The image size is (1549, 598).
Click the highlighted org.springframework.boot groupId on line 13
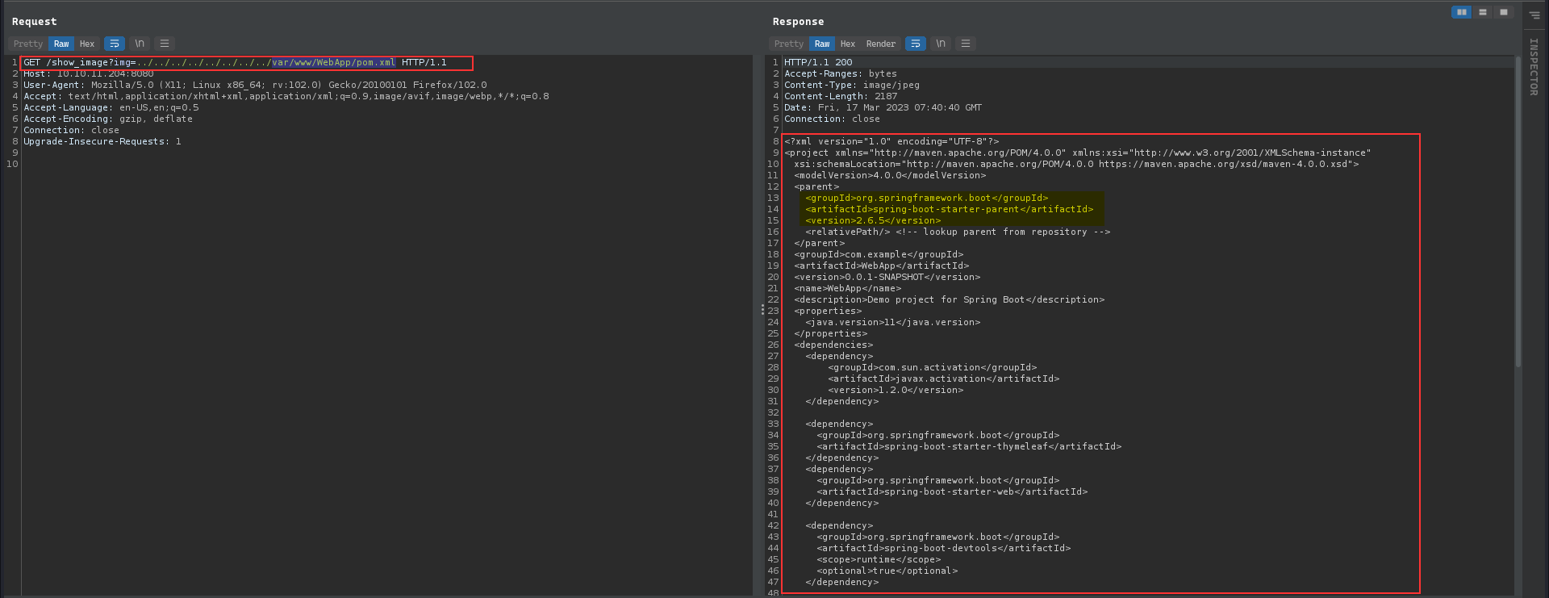click(927, 198)
